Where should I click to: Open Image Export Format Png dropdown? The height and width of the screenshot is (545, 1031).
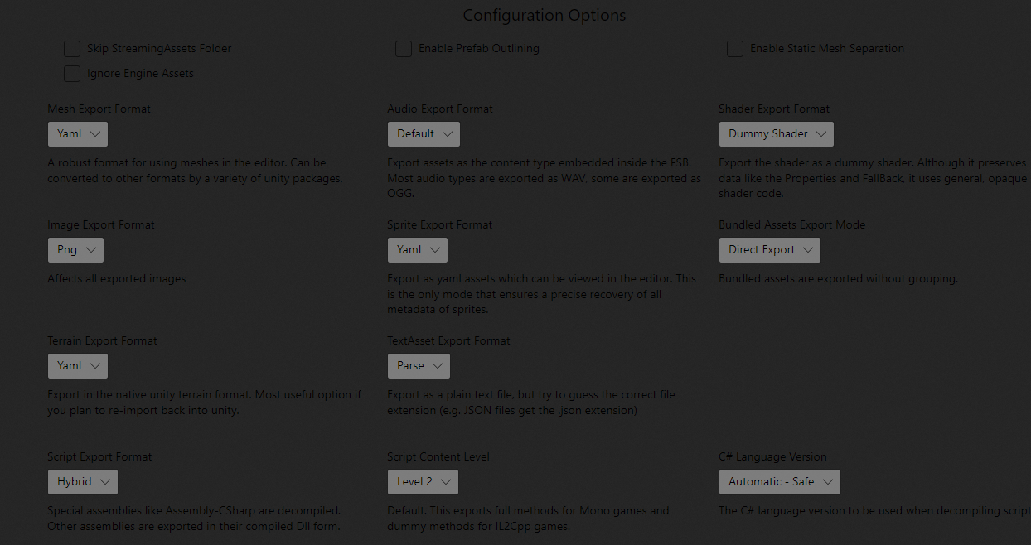pos(75,250)
